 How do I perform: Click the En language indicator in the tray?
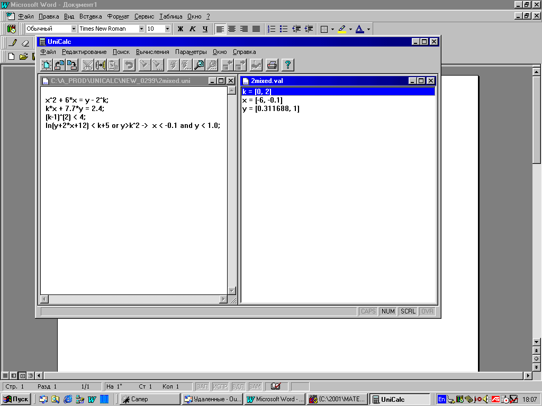point(441,399)
